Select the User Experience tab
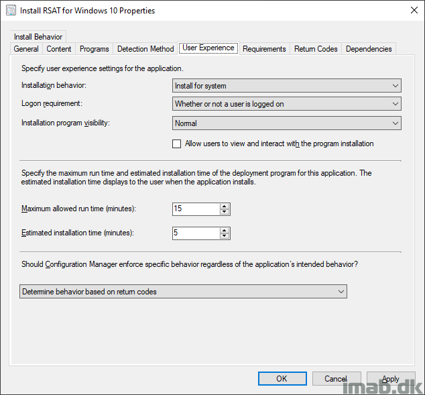425x395 pixels. 208,48
